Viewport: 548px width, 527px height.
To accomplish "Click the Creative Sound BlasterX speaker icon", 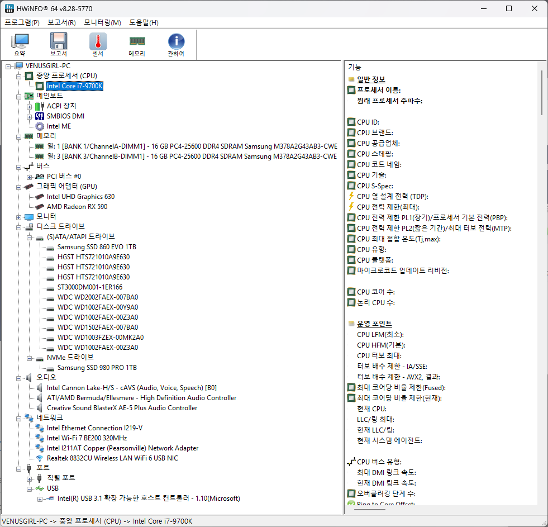I will click(x=40, y=408).
